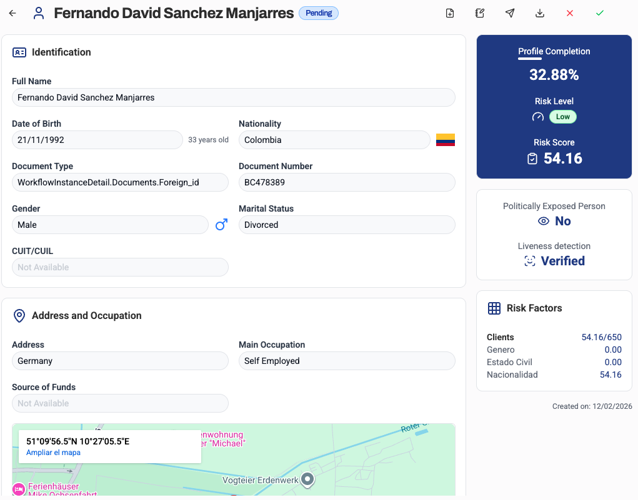This screenshot has width=638, height=500.
Task: Select the Full Name field
Action: (x=234, y=97)
